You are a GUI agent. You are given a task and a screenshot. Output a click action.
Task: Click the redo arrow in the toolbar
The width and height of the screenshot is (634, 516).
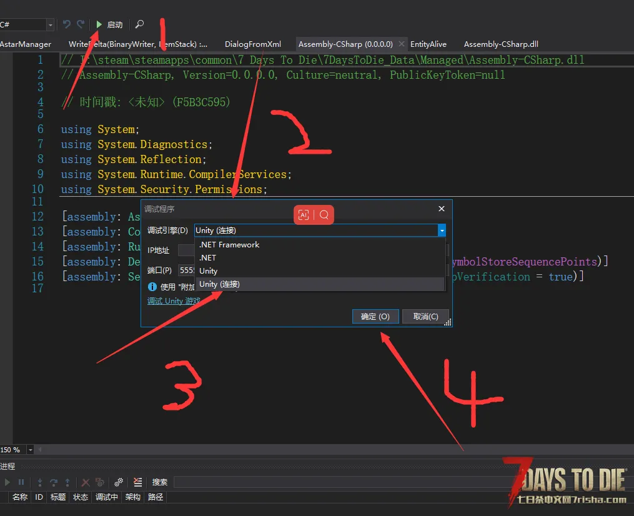tap(81, 24)
